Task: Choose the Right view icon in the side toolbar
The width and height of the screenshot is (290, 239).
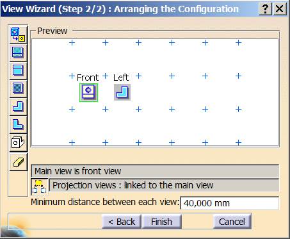Action: [x=18, y=124]
